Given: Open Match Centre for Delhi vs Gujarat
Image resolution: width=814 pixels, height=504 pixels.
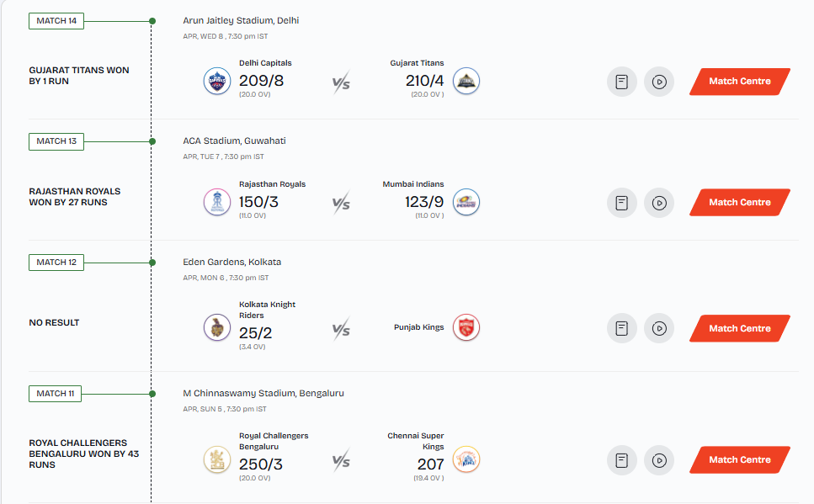Looking at the screenshot, I should pos(739,82).
